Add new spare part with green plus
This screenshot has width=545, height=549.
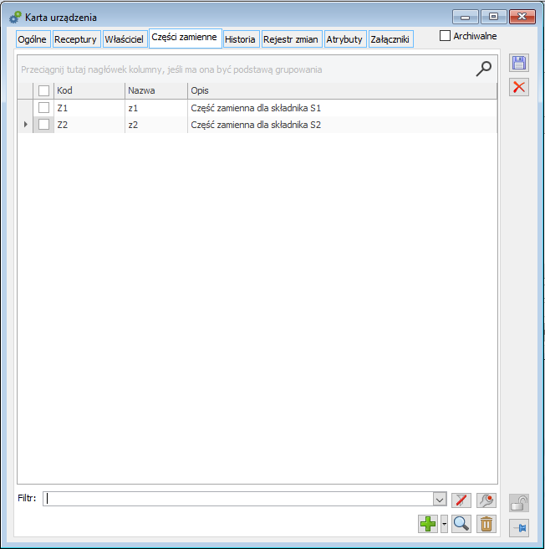pos(428,524)
